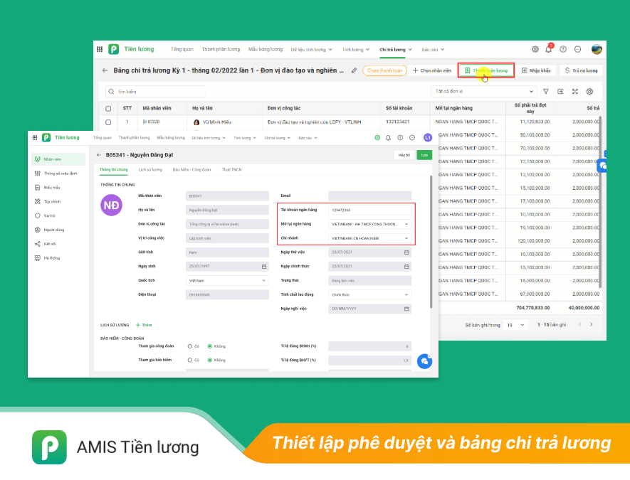Select Không for Tham gia công đoàn
This screenshot has width=630, height=480.
tap(210, 346)
